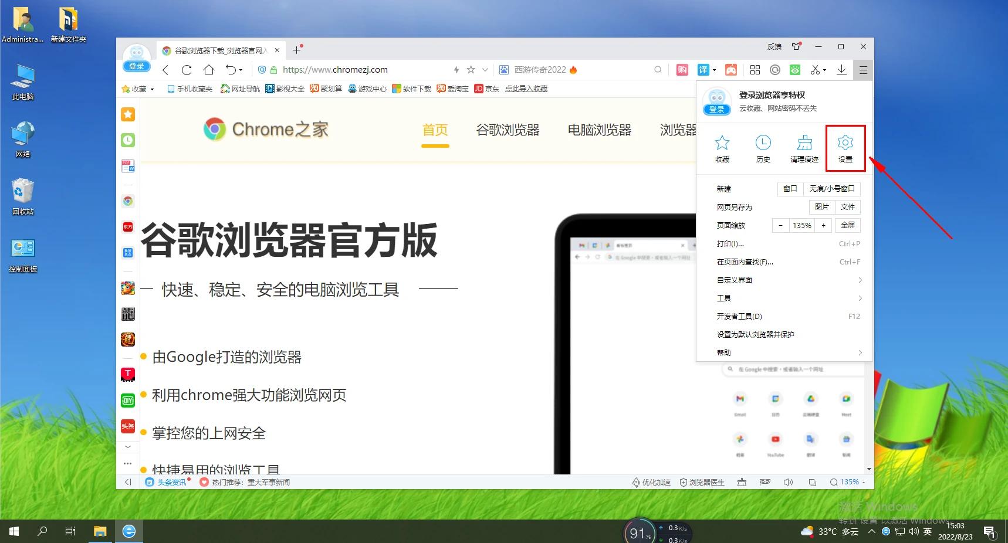Click the 窗口 new window button
Viewport: 1008px width, 543px height.
pos(790,189)
